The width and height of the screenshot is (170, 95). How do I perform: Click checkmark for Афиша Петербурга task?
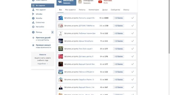133,41
